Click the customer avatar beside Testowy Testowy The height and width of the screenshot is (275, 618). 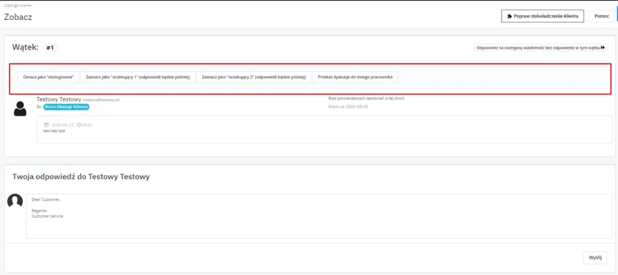tap(20, 108)
